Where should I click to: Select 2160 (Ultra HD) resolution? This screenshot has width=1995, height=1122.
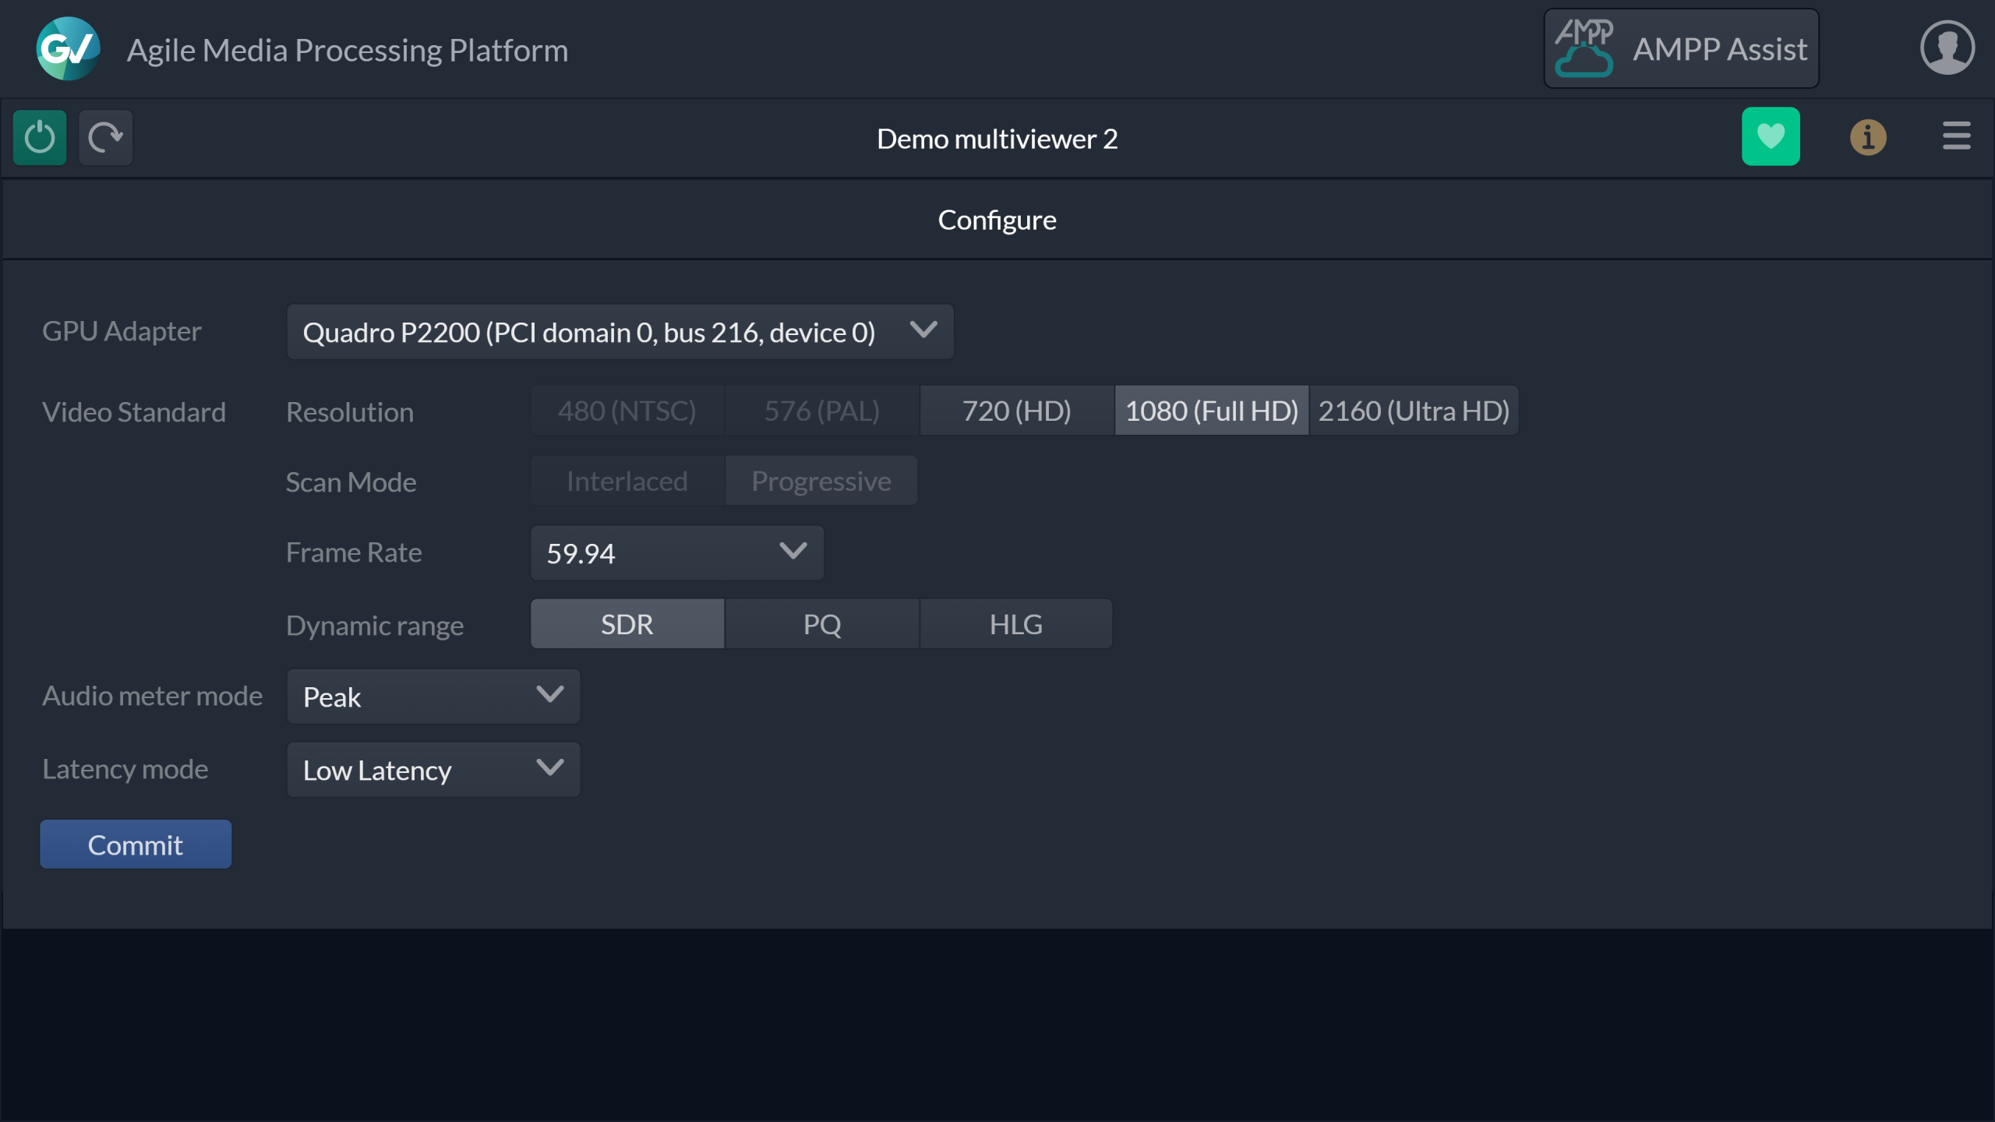point(1414,411)
